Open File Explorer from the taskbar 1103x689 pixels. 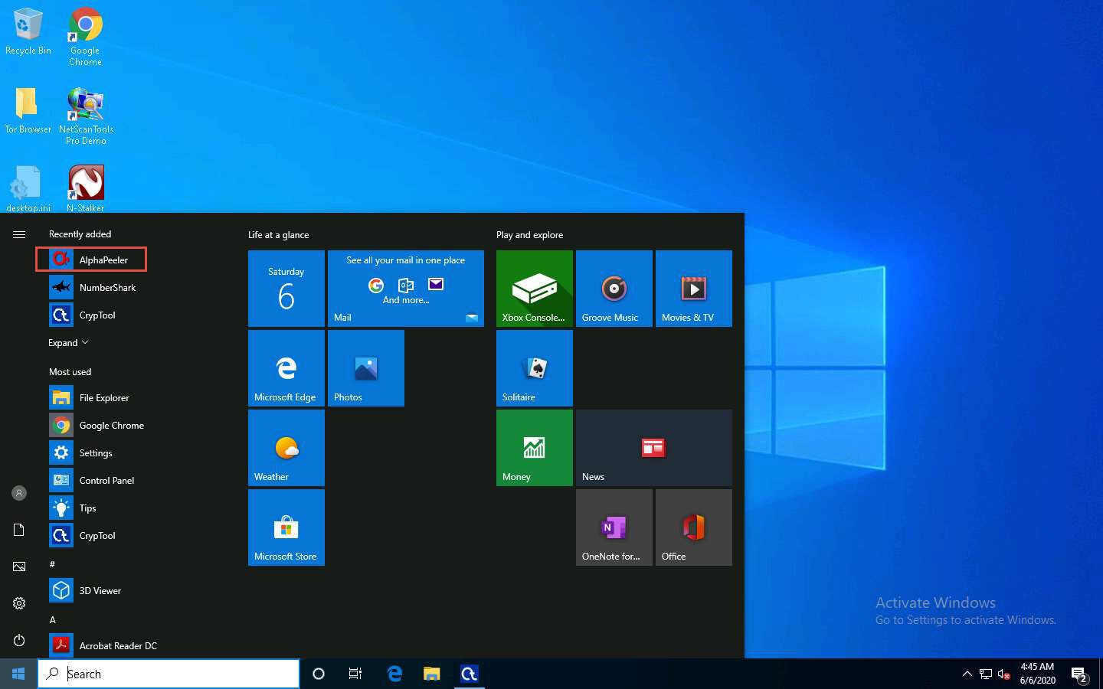[x=432, y=674]
